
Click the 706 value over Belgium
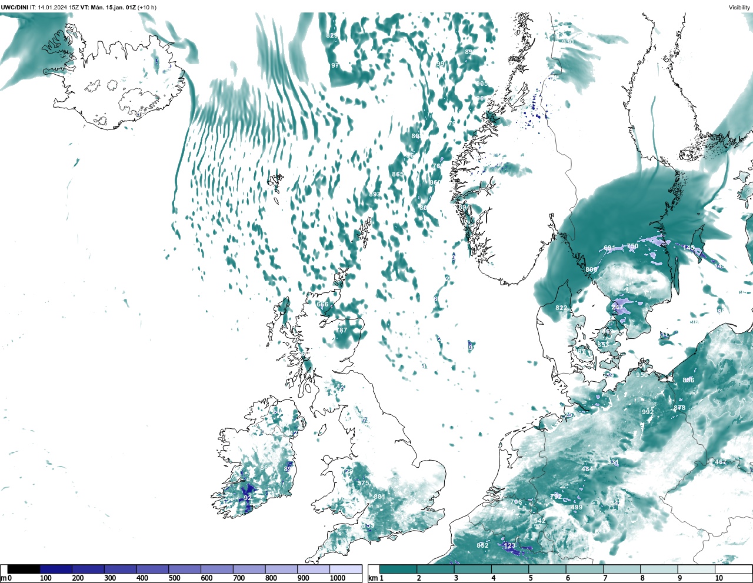point(516,502)
